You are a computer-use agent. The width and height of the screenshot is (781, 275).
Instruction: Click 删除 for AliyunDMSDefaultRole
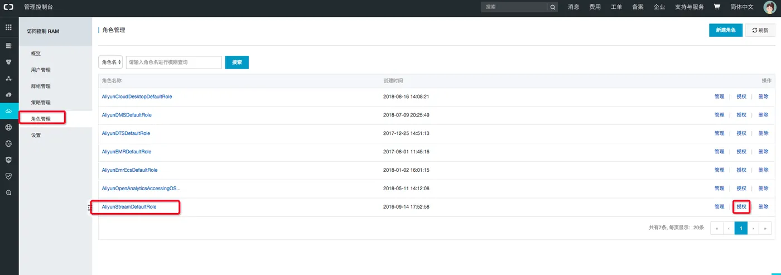tap(763, 115)
